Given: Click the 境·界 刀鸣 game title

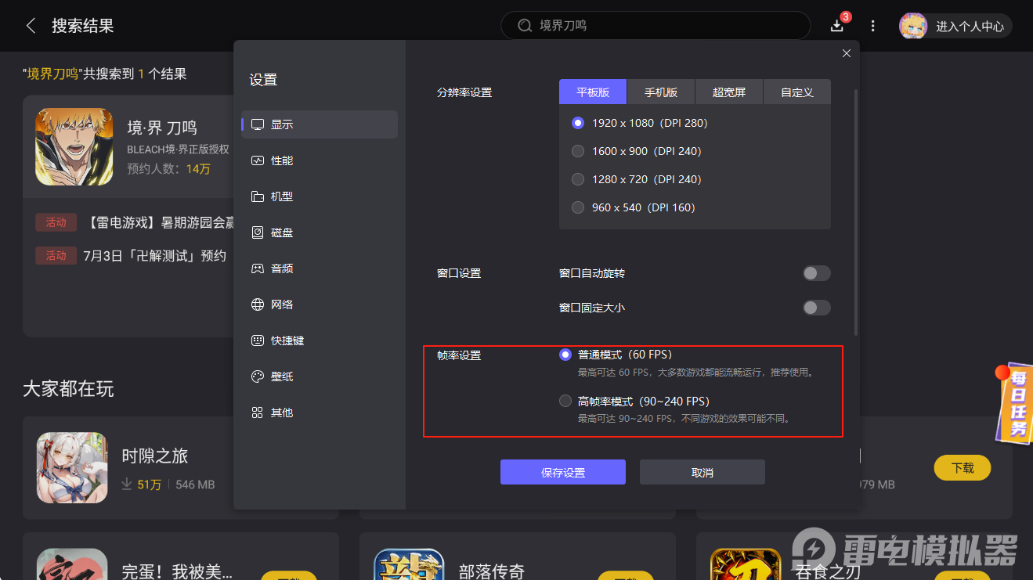Looking at the screenshot, I should tap(162, 128).
